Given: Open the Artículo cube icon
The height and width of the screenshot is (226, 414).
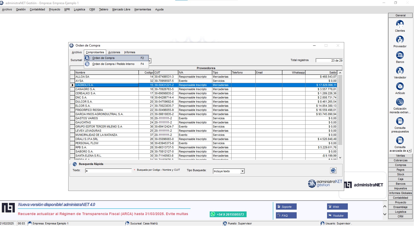Looking at the screenshot, I should click(x=400, y=86).
